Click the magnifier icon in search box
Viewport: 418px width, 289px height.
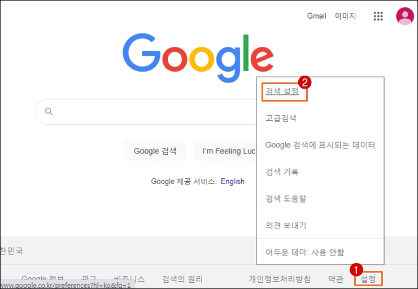(49, 112)
